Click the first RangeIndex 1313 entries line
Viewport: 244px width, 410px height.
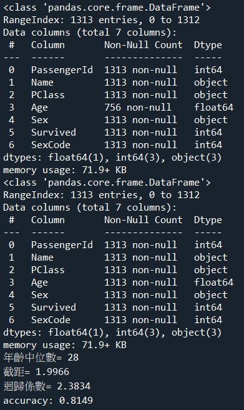click(101, 20)
